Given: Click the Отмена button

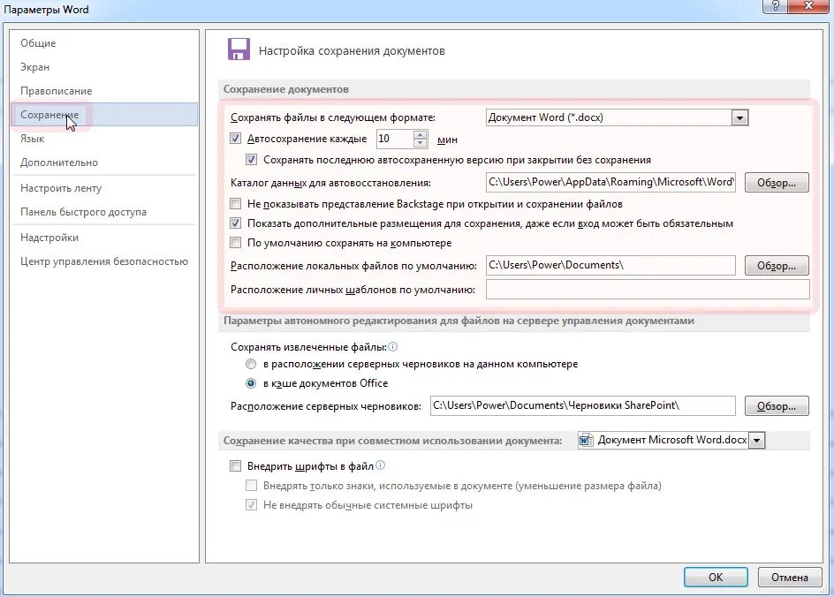Looking at the screenshot, I should click(790, 577).
